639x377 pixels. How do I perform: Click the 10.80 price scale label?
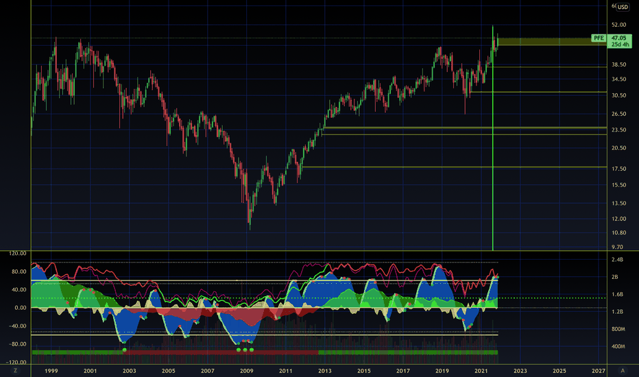pos(618,232)
